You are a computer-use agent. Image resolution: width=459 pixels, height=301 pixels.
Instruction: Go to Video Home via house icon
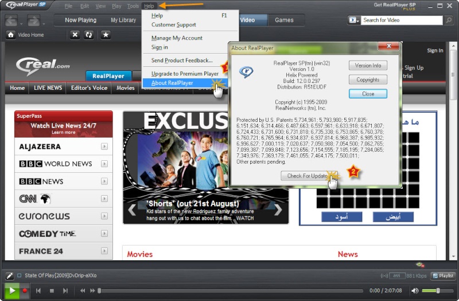tap(11, 35)
